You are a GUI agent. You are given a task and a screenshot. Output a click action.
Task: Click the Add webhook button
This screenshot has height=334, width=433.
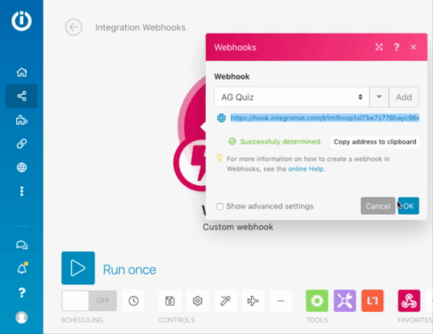click(404, 97)
